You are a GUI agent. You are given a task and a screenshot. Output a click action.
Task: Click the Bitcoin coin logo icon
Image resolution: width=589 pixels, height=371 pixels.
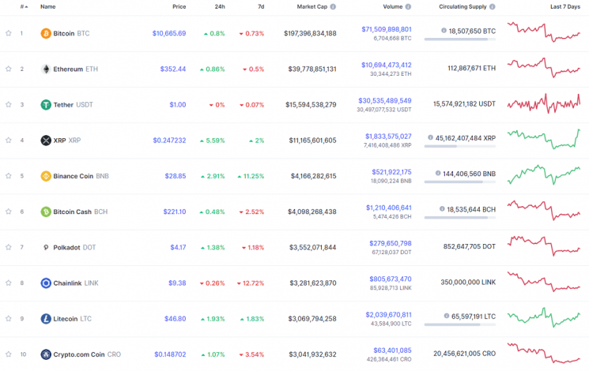46,33
